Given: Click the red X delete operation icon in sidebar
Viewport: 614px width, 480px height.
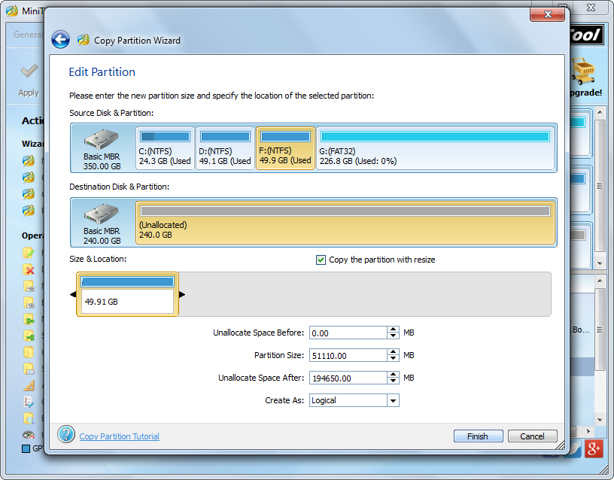Looking at the screenshot, I should coord(29,270).
